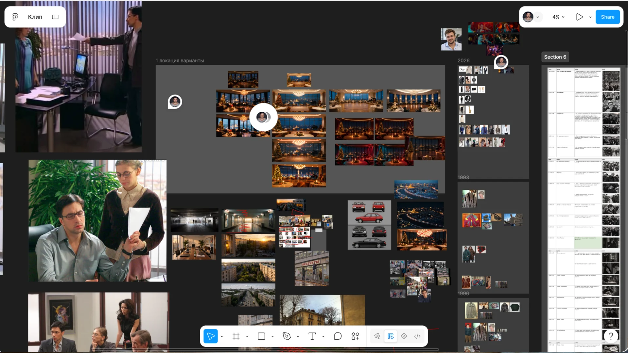Click the file name Клип

coord(35,17)
